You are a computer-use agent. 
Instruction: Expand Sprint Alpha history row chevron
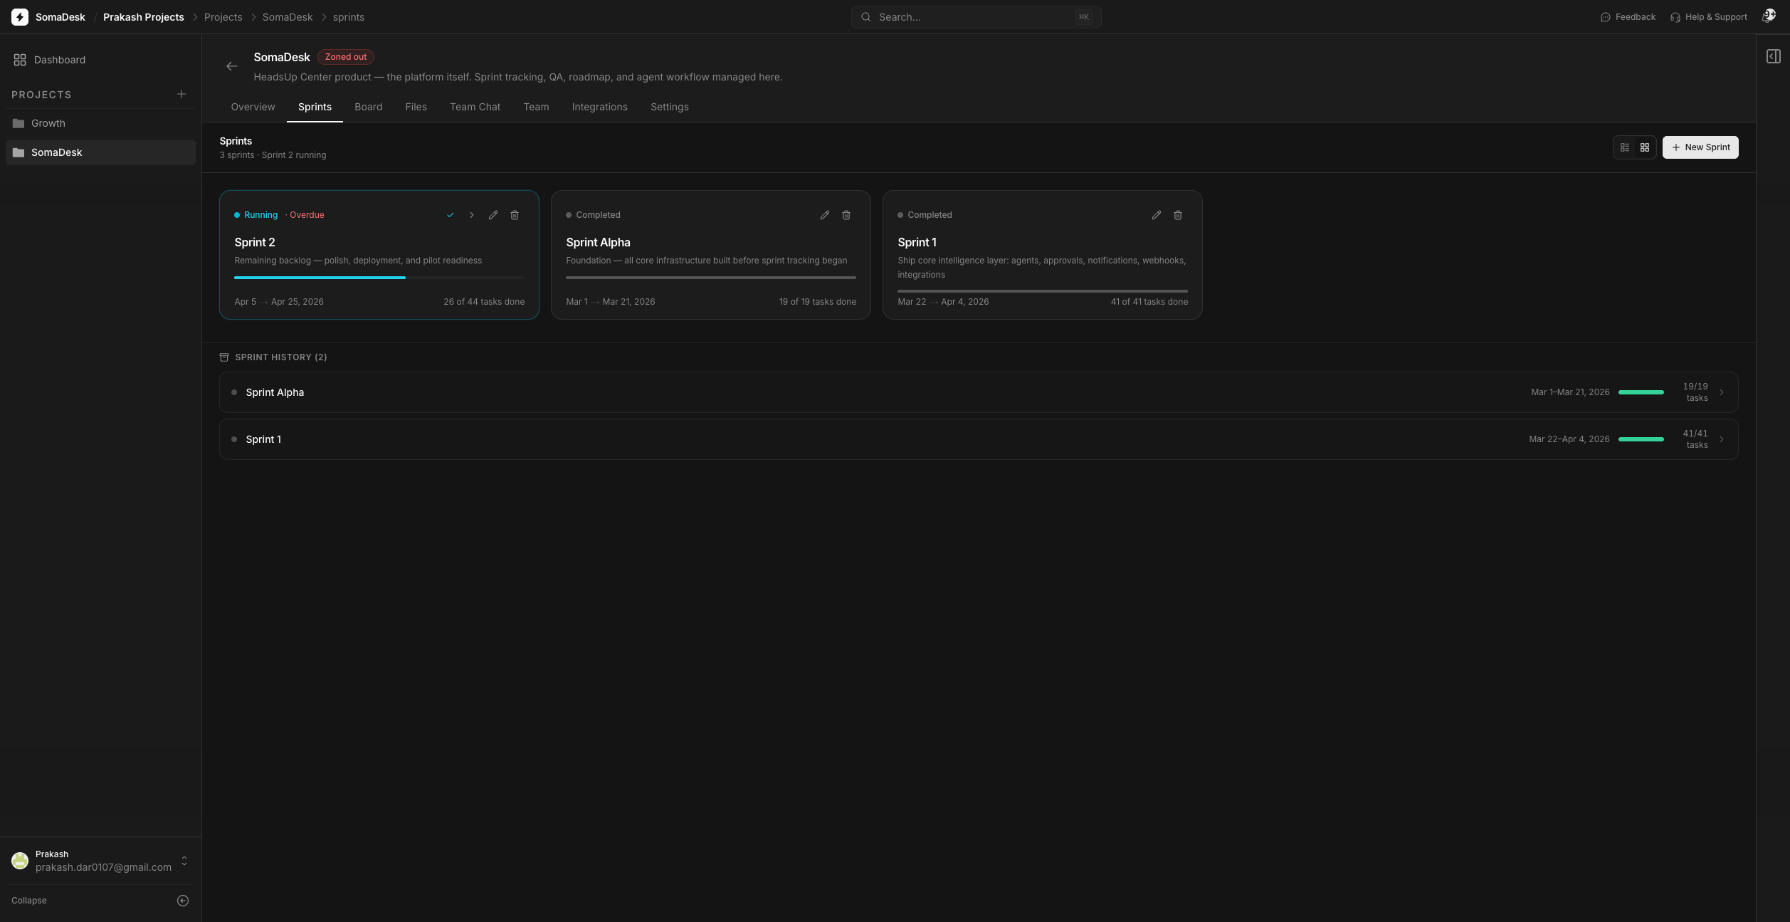[x=1722, y=392]
